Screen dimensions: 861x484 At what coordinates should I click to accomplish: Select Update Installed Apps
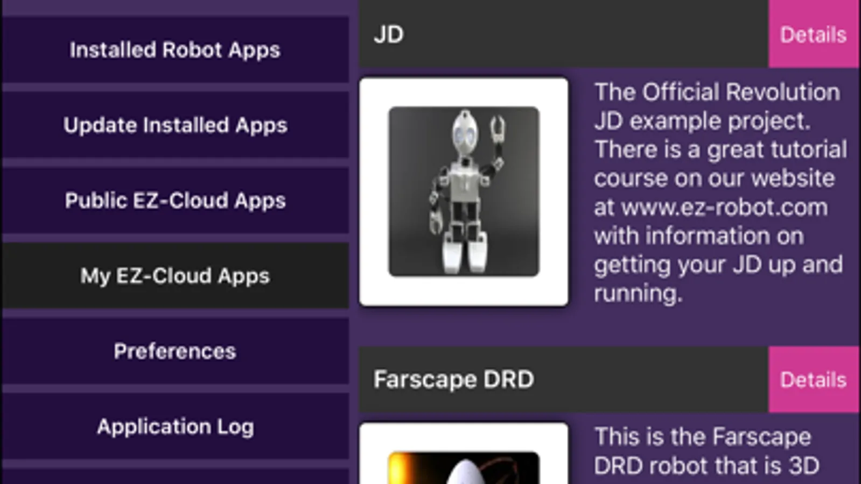(x=175, y=125)
